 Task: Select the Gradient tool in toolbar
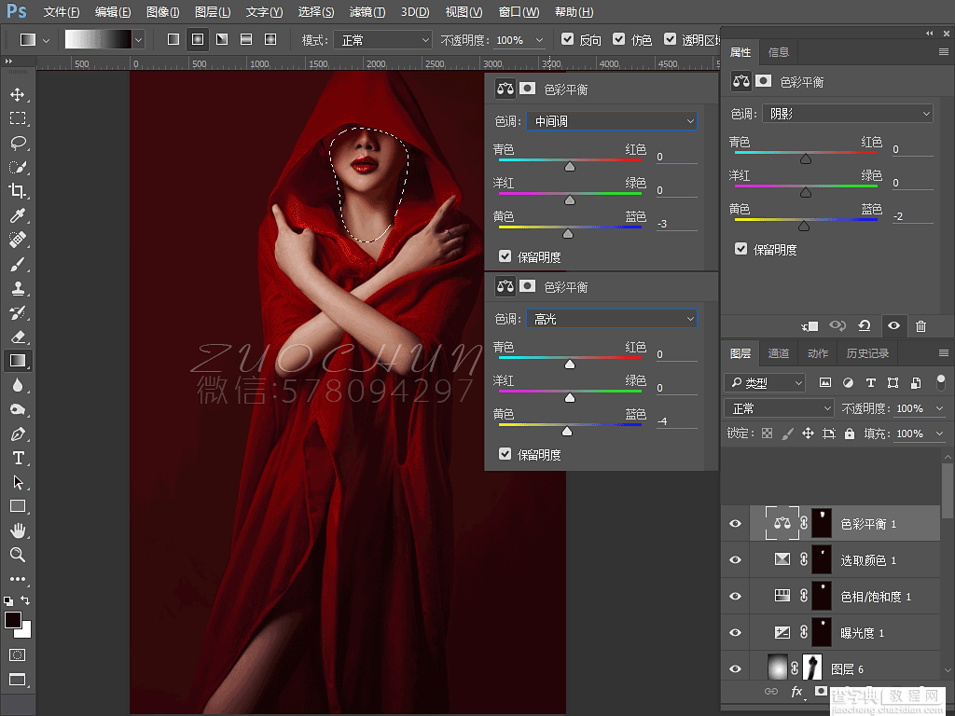pos(17,361)
